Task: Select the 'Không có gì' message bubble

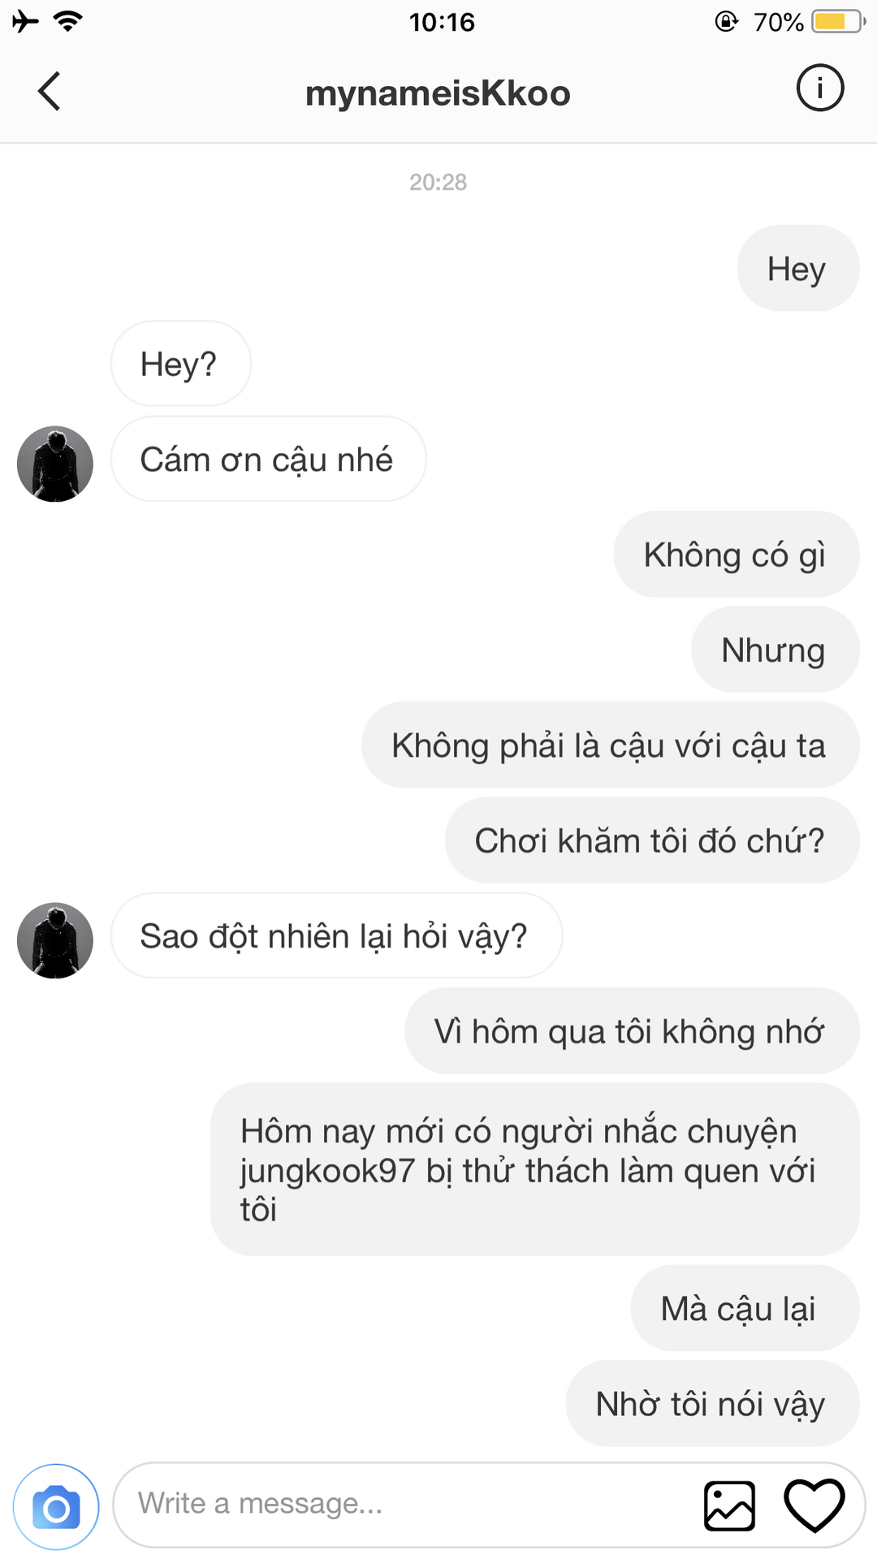Action: point(736,555)
